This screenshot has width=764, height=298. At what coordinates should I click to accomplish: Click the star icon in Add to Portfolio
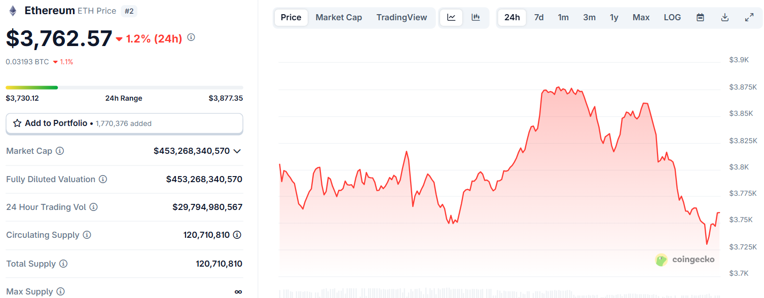coord(17,123)
